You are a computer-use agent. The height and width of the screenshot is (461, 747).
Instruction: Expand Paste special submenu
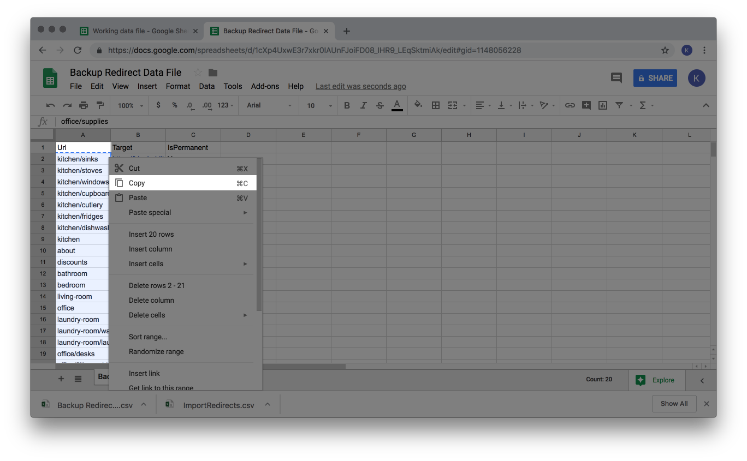click(x=183, y=212)
